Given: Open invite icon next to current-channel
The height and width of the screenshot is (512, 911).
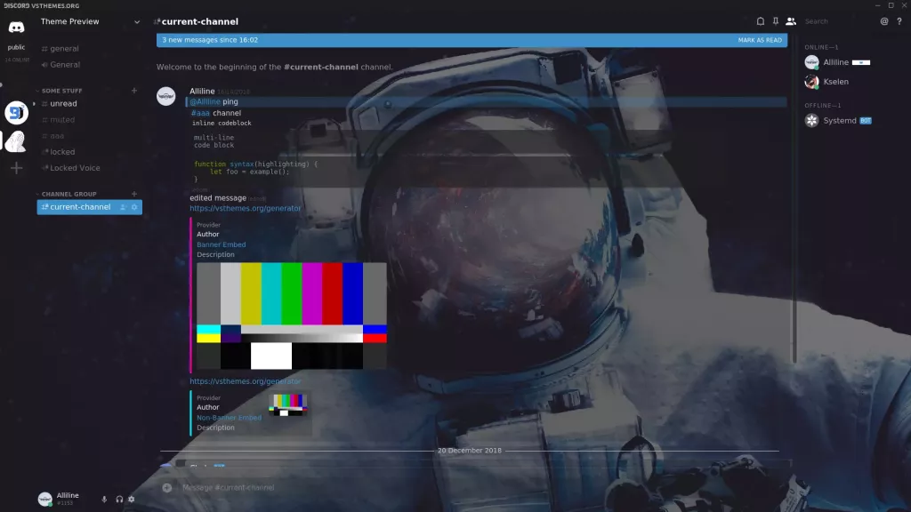Looking at the screenshot, I should pos(125,206).
